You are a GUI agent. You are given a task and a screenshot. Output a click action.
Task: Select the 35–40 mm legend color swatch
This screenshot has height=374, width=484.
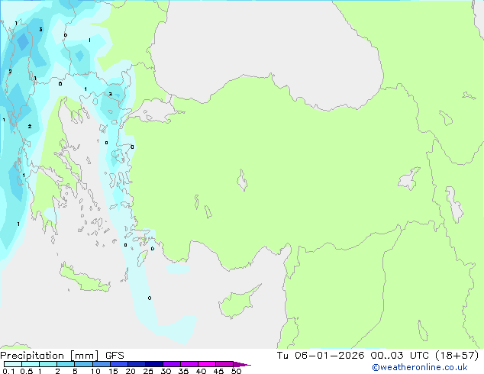[189, 364]
